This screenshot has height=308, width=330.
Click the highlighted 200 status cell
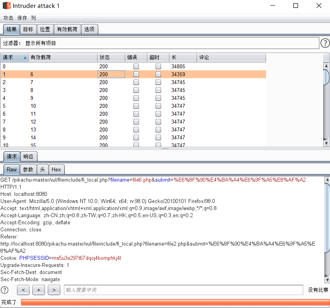pyautogui.click(x=111, y=74)
